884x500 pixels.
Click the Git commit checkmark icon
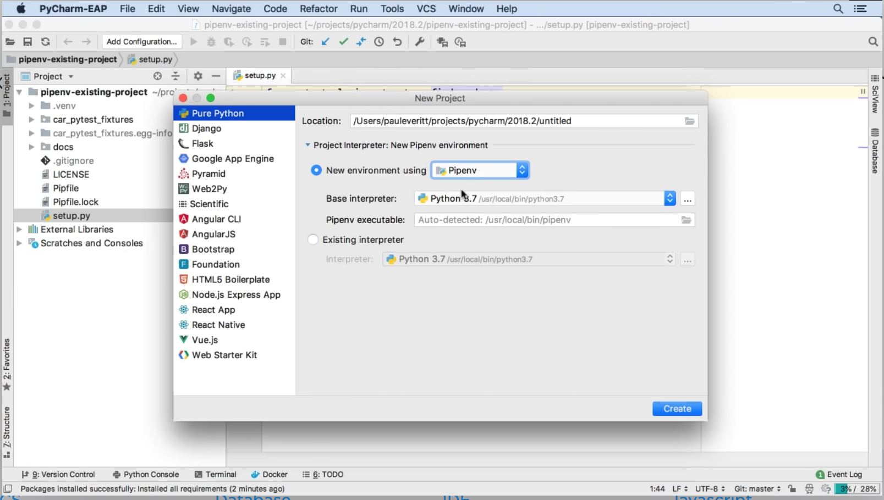(x=343, y=42)
